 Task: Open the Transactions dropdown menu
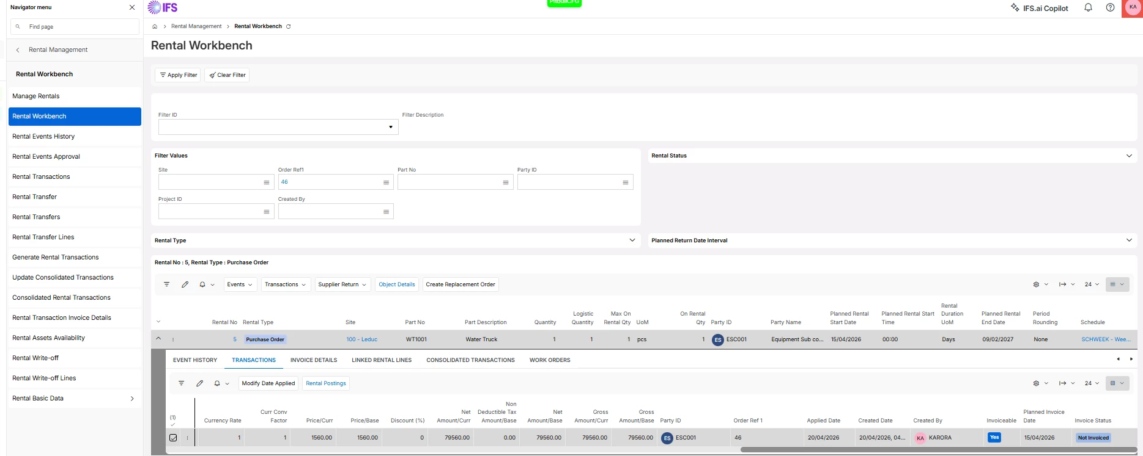pos(286,284)
